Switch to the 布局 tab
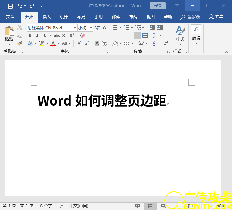 pyautogui.click(x=81, y=17)
